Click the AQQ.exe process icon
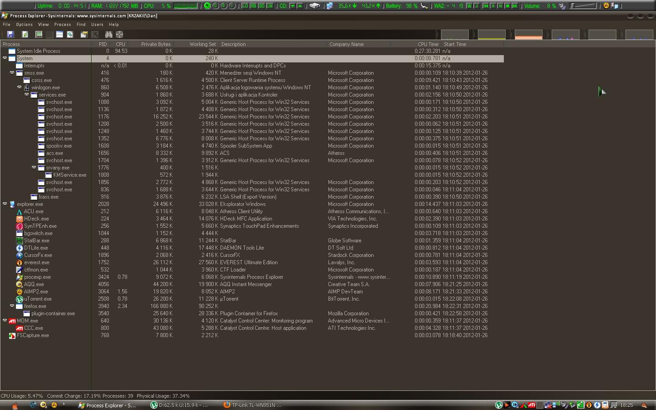This screenshot has height=410, width=656. coord(20,285)
